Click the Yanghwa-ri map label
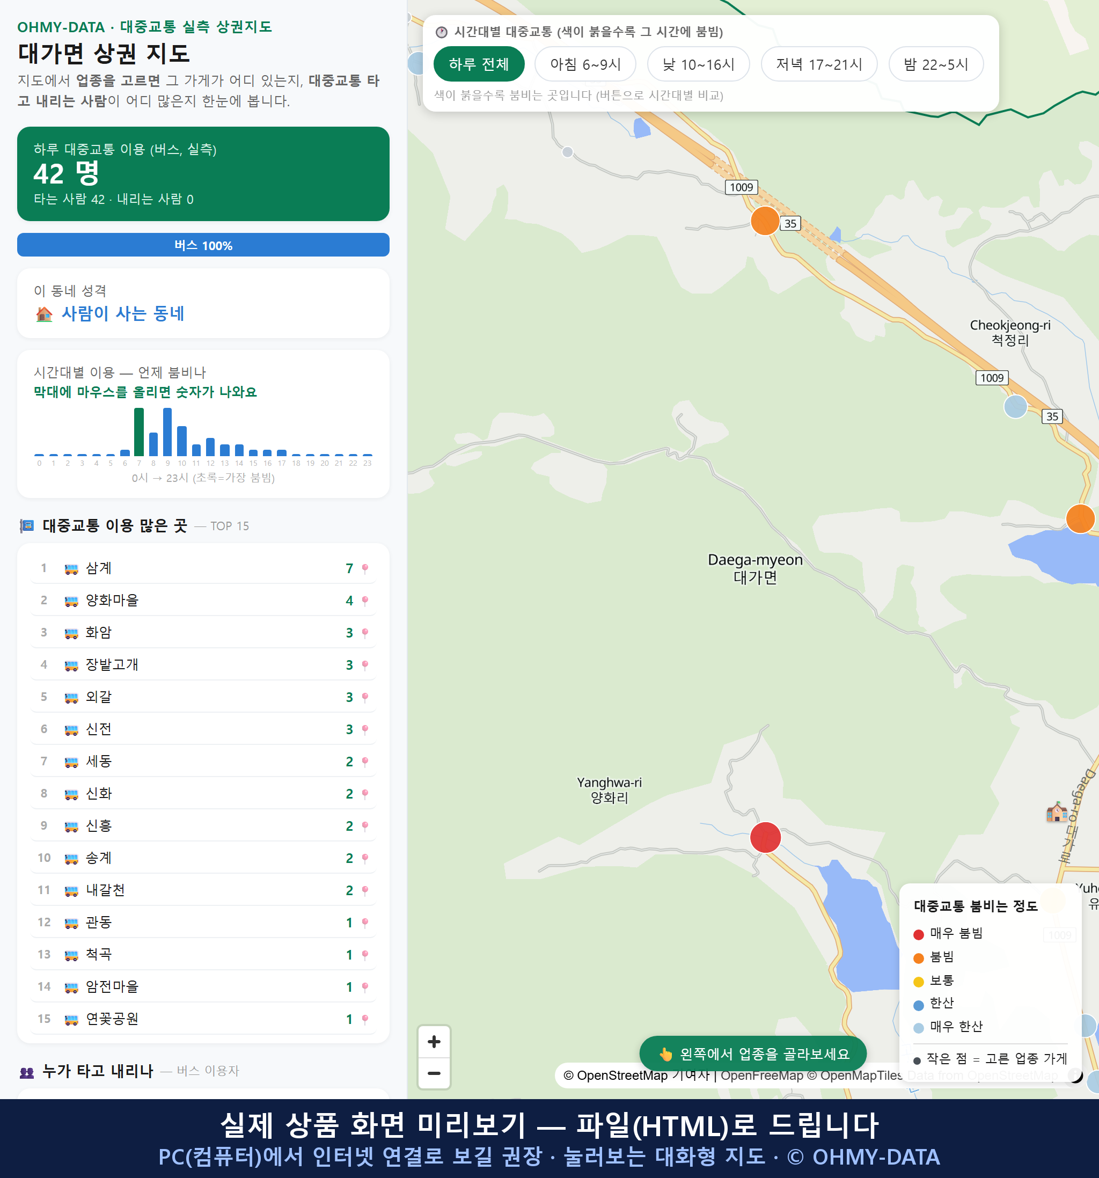 609,790
